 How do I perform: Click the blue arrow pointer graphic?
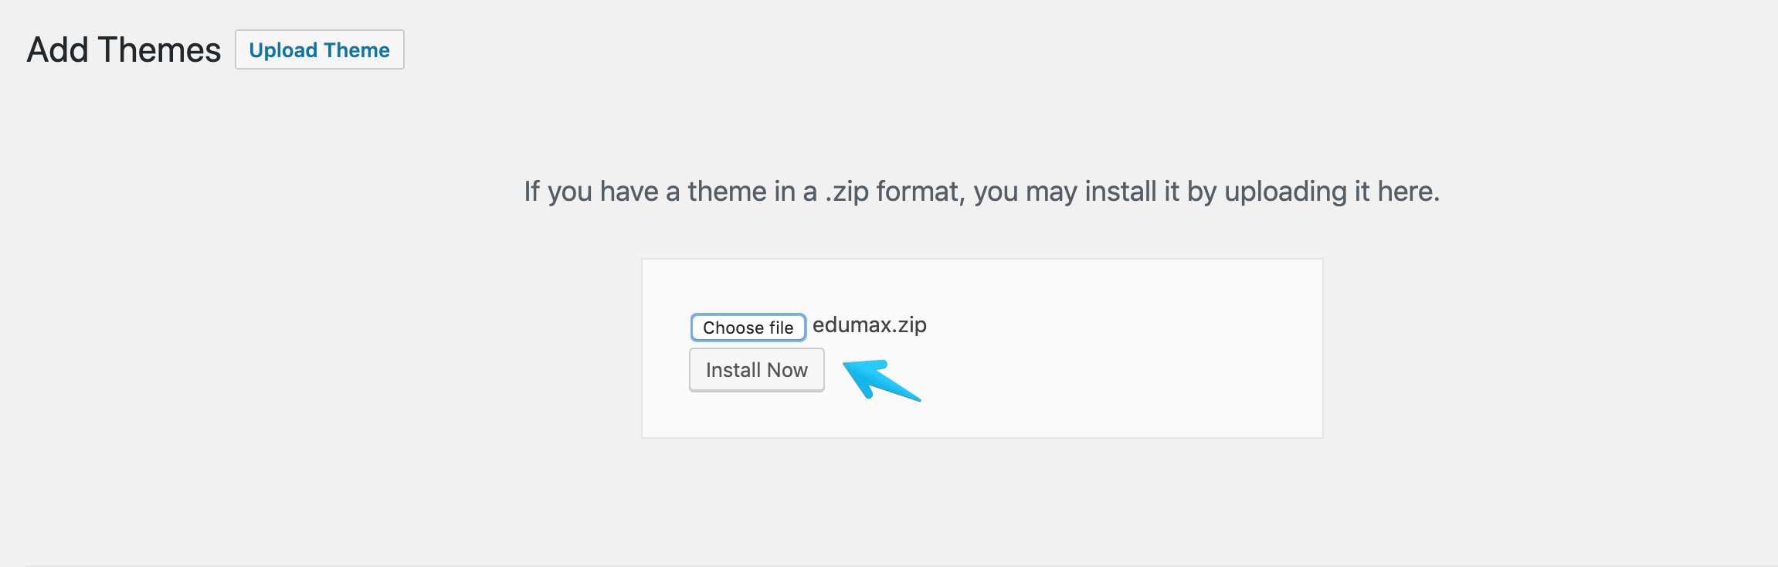pos(881,379)
